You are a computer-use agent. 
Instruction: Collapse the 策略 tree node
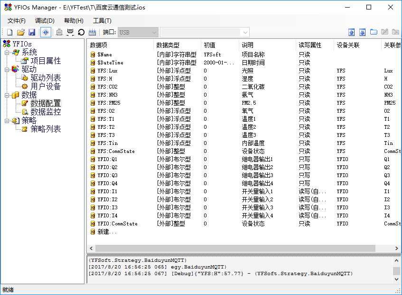pyautogui.click(x=7, y=121)
